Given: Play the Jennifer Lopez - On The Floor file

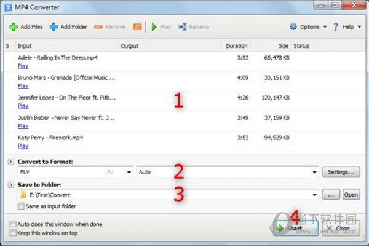Looking at the screenshot, I should (23, 106).
